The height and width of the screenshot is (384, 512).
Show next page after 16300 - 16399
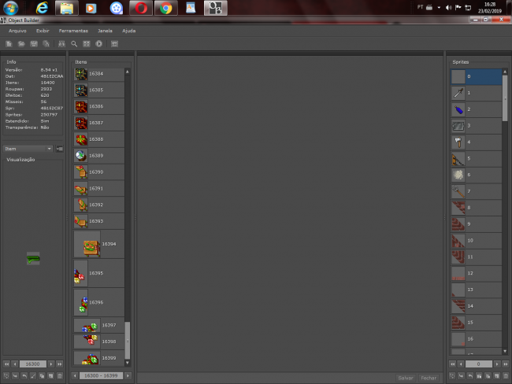click(x=128, y=376)
